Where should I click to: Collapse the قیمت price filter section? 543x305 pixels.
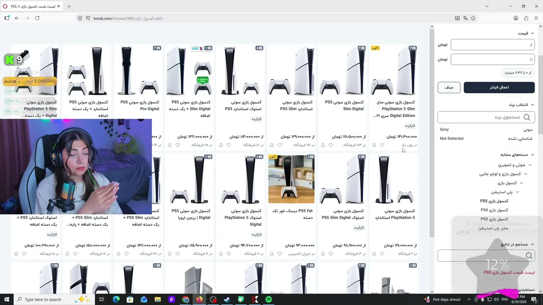pyautogui.click(x=532, y=33)
